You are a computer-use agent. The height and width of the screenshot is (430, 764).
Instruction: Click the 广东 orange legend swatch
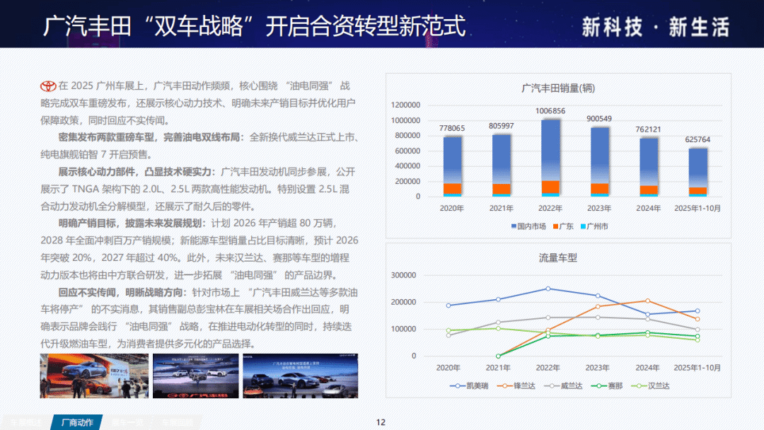[556, 226]
